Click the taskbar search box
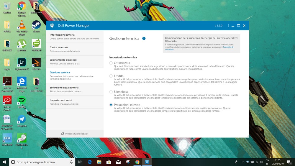The height and width of the screenshot is (166, 295). click(x=42, y=162)
